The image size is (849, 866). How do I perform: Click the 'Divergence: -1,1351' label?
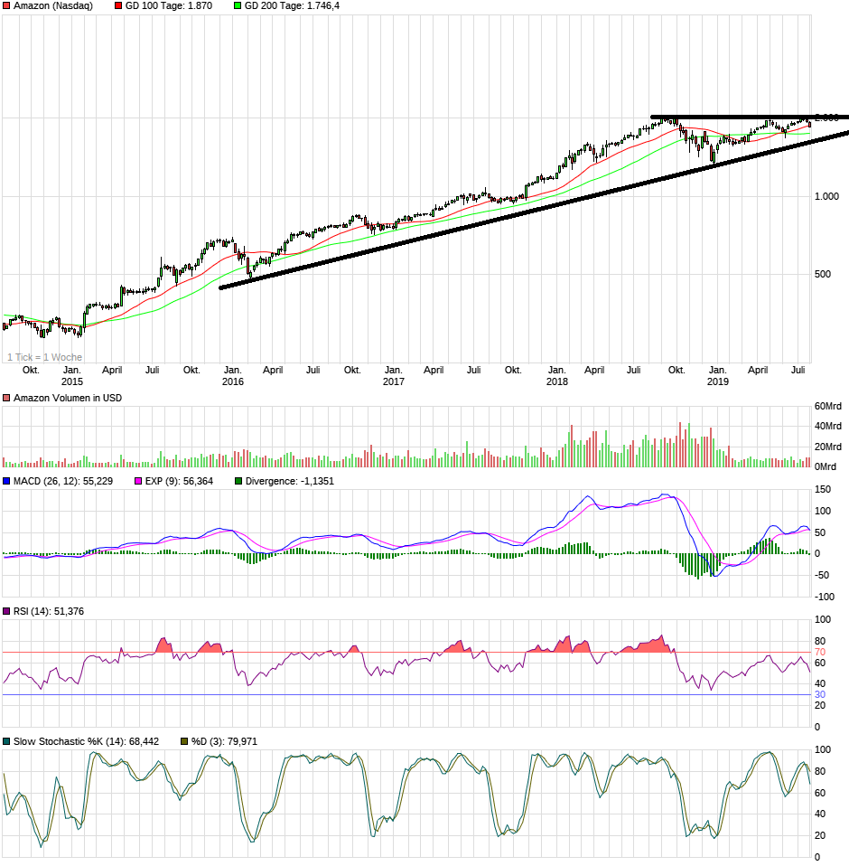(290, 481)
